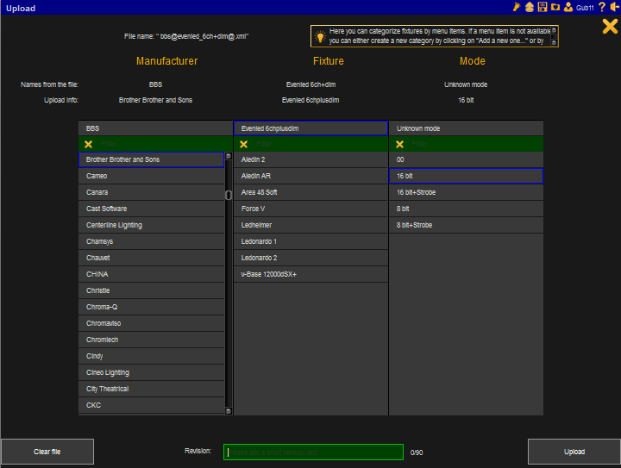The image size is (621, 468).
Task: Select Cast Software manufacturer
Action: 151,209
